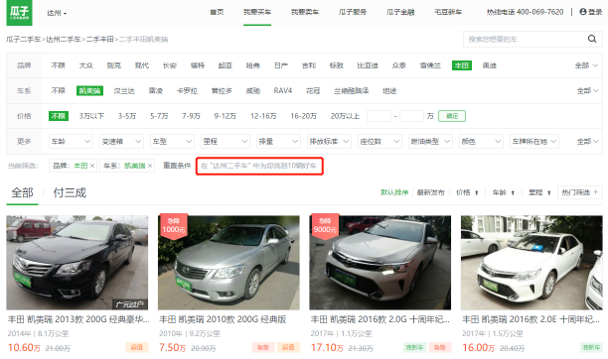This screenshot has height=359, width=608.
Task: Sort listings by 默认排序
Action: 394,192
